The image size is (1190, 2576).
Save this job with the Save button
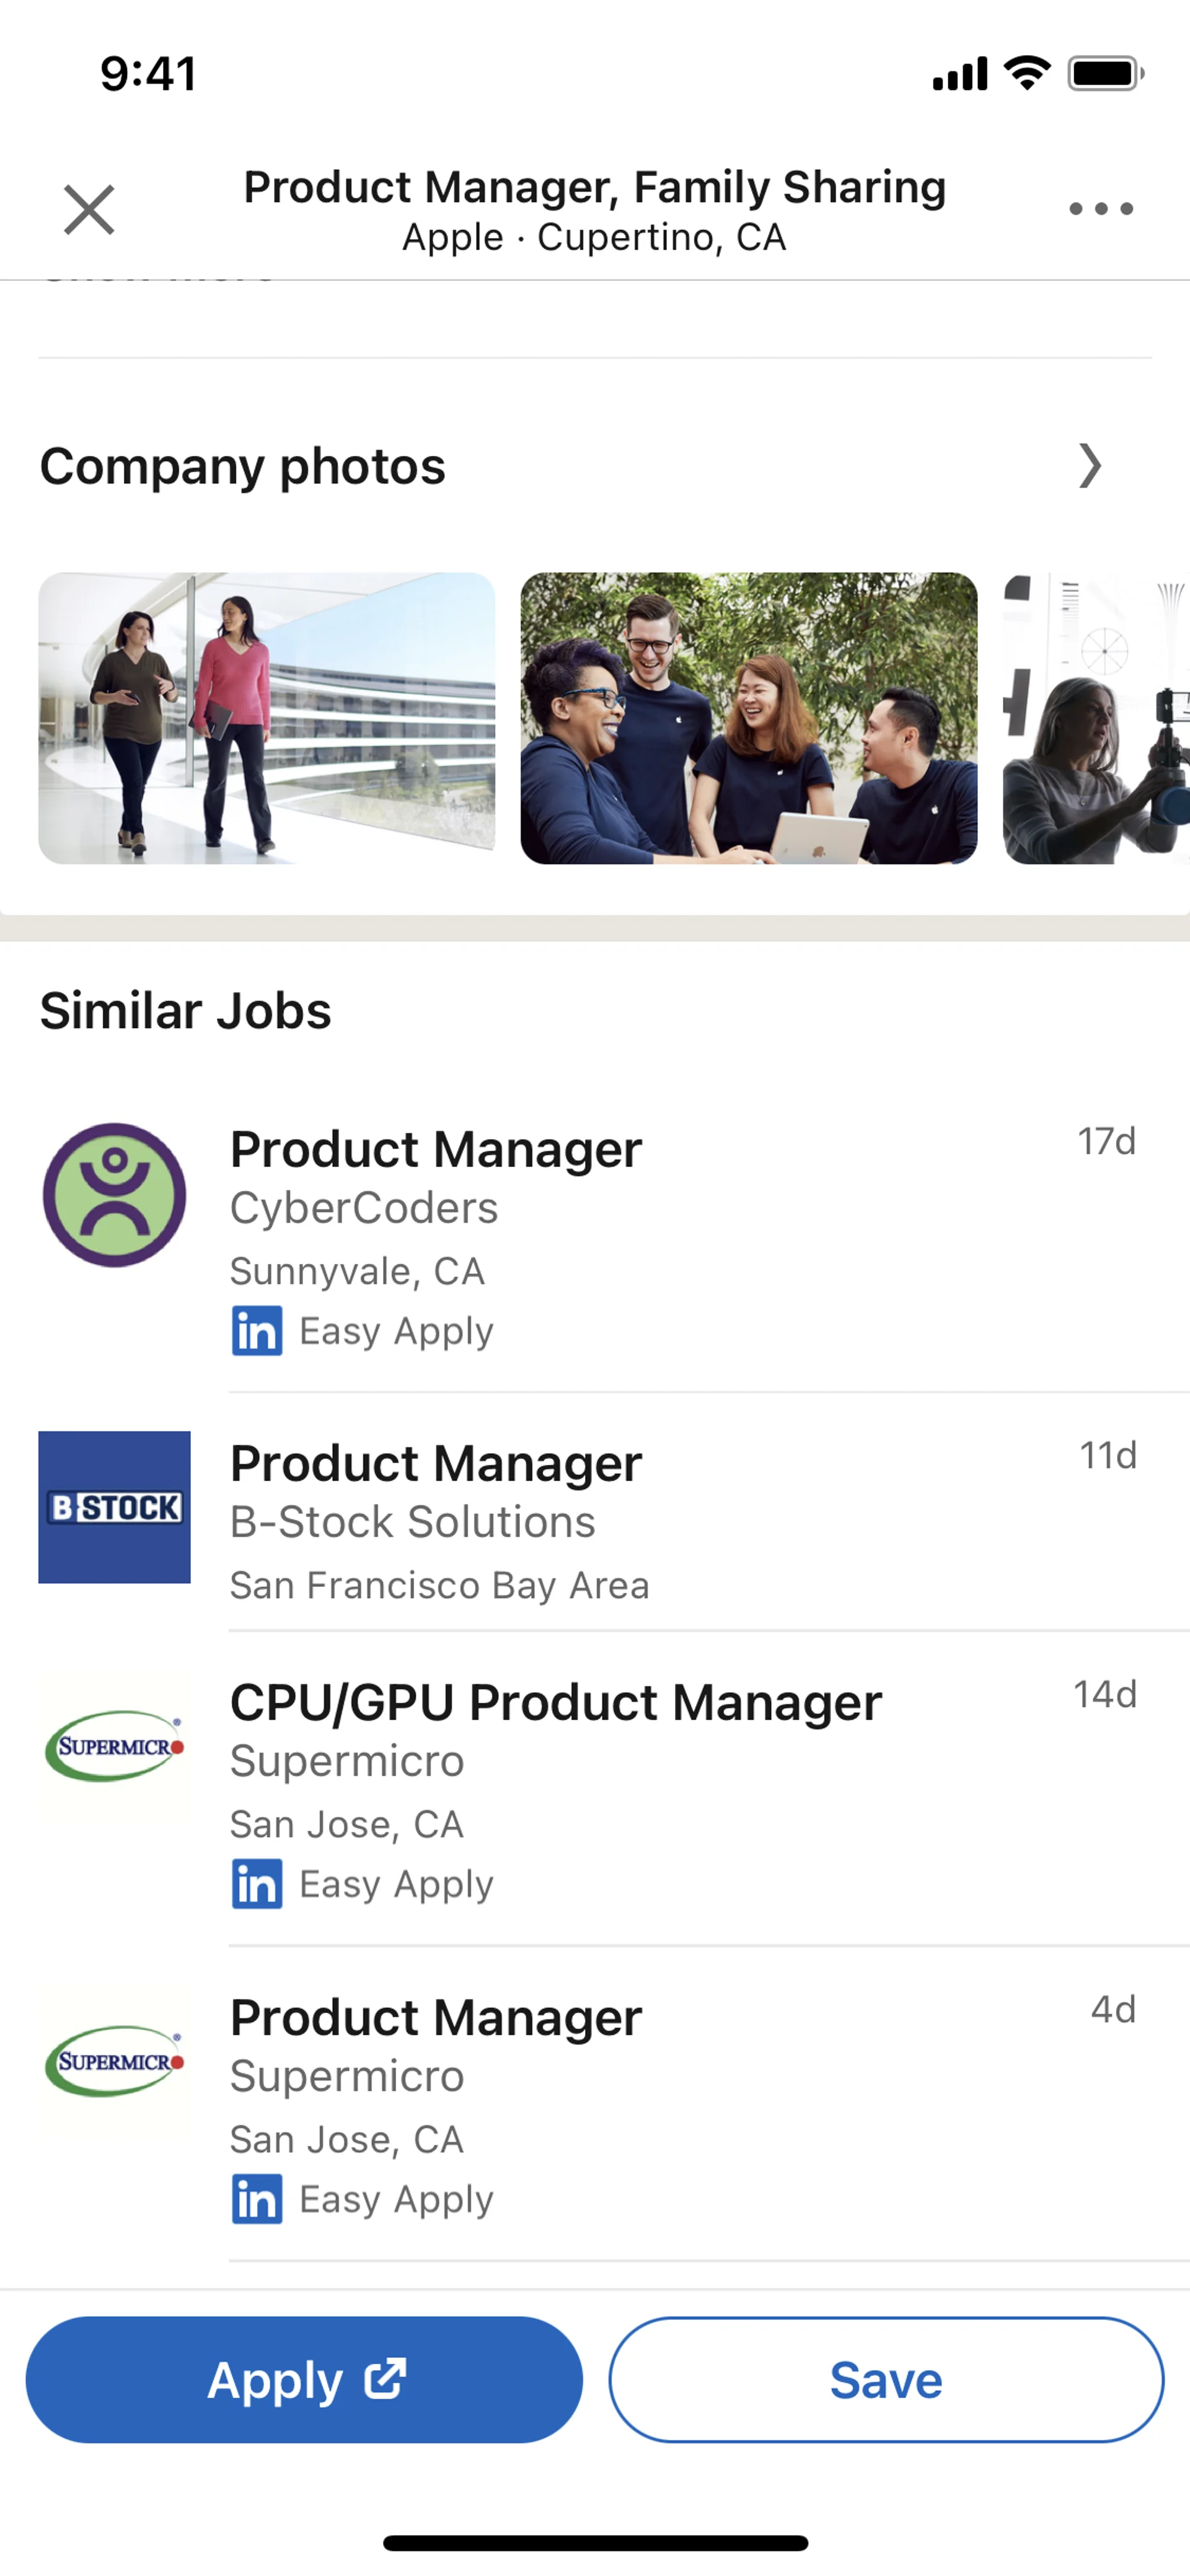point(886,2380)
